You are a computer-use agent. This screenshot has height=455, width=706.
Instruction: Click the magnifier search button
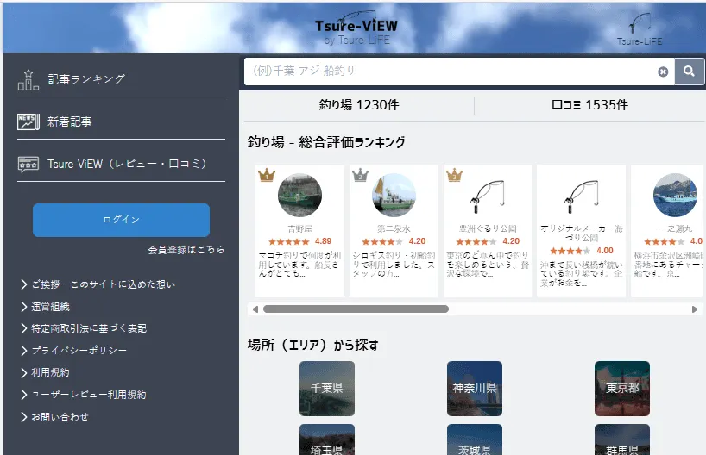pyautogui.click(x=689, y=71)
